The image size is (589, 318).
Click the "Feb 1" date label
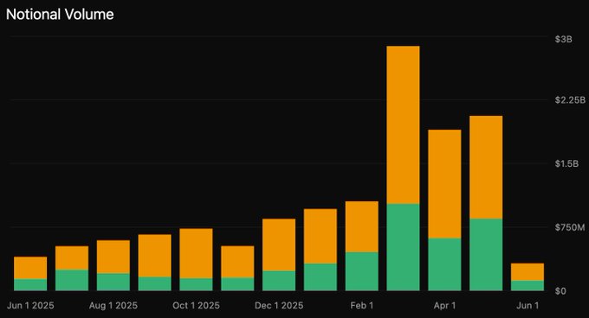[x=362, y=306]
